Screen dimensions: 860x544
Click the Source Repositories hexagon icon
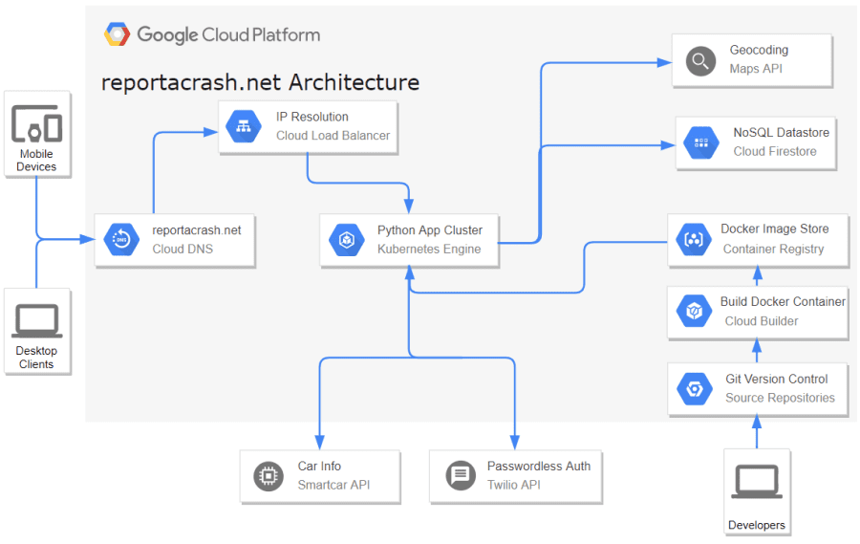pyautogui.click(x=695, y=389)
